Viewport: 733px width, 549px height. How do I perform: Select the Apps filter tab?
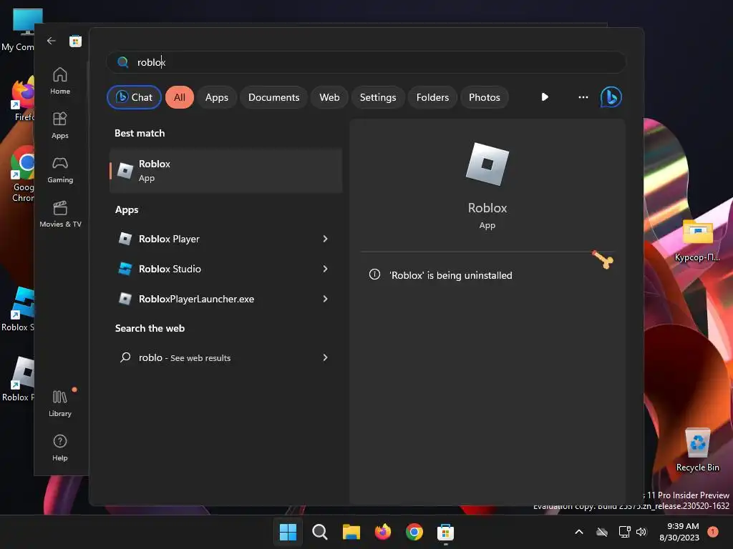[x=217, y=97]
